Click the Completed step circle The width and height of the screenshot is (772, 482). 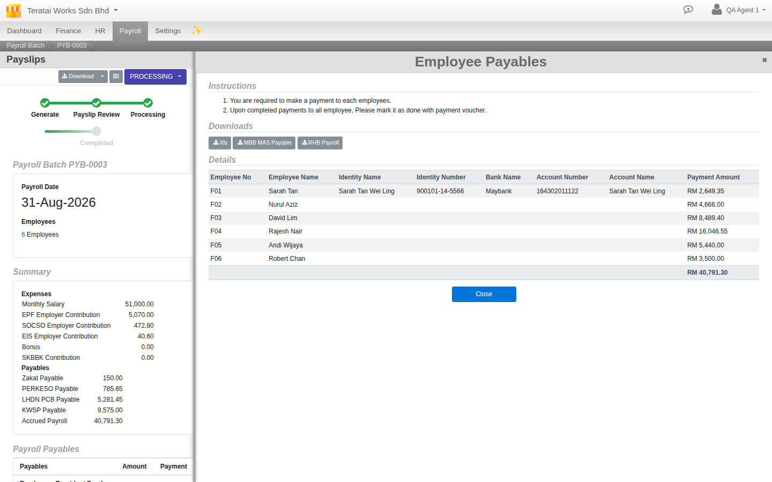point(96,131)
